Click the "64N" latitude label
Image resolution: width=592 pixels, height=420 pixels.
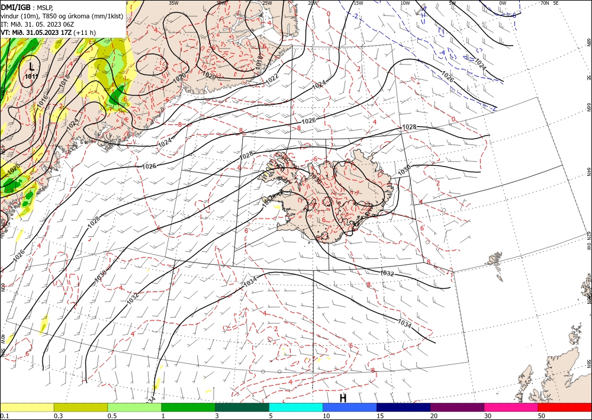589,171
